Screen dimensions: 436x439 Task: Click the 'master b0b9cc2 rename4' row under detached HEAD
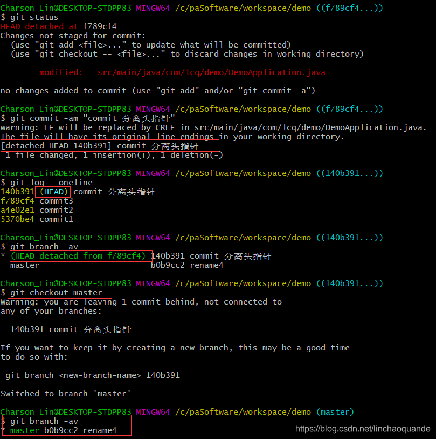pos(117,265)
